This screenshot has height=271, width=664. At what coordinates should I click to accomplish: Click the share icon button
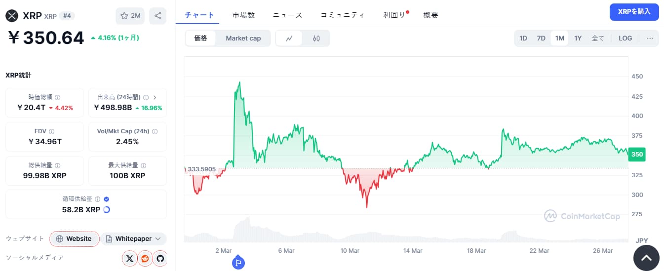pos(157,16)
